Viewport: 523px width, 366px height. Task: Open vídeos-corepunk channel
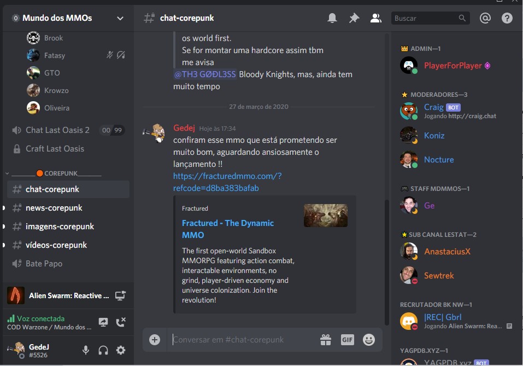(68, 245)
